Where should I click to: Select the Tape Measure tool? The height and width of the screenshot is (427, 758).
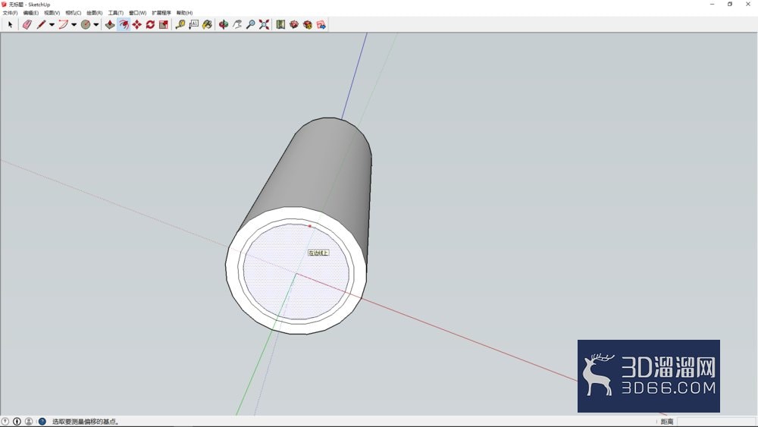coord(180,25)
